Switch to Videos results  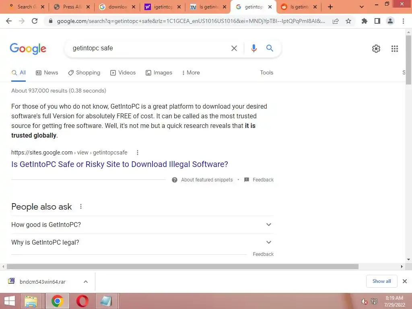(x=123, y=72)
